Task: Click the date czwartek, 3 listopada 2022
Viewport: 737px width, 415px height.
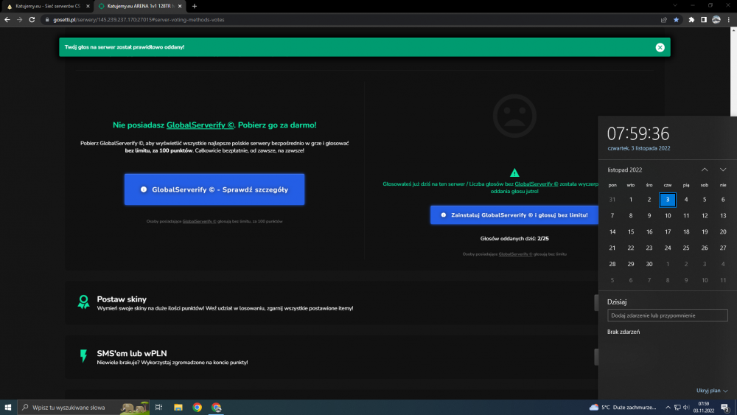Action: pyautogui.click(x=639, y=148)
